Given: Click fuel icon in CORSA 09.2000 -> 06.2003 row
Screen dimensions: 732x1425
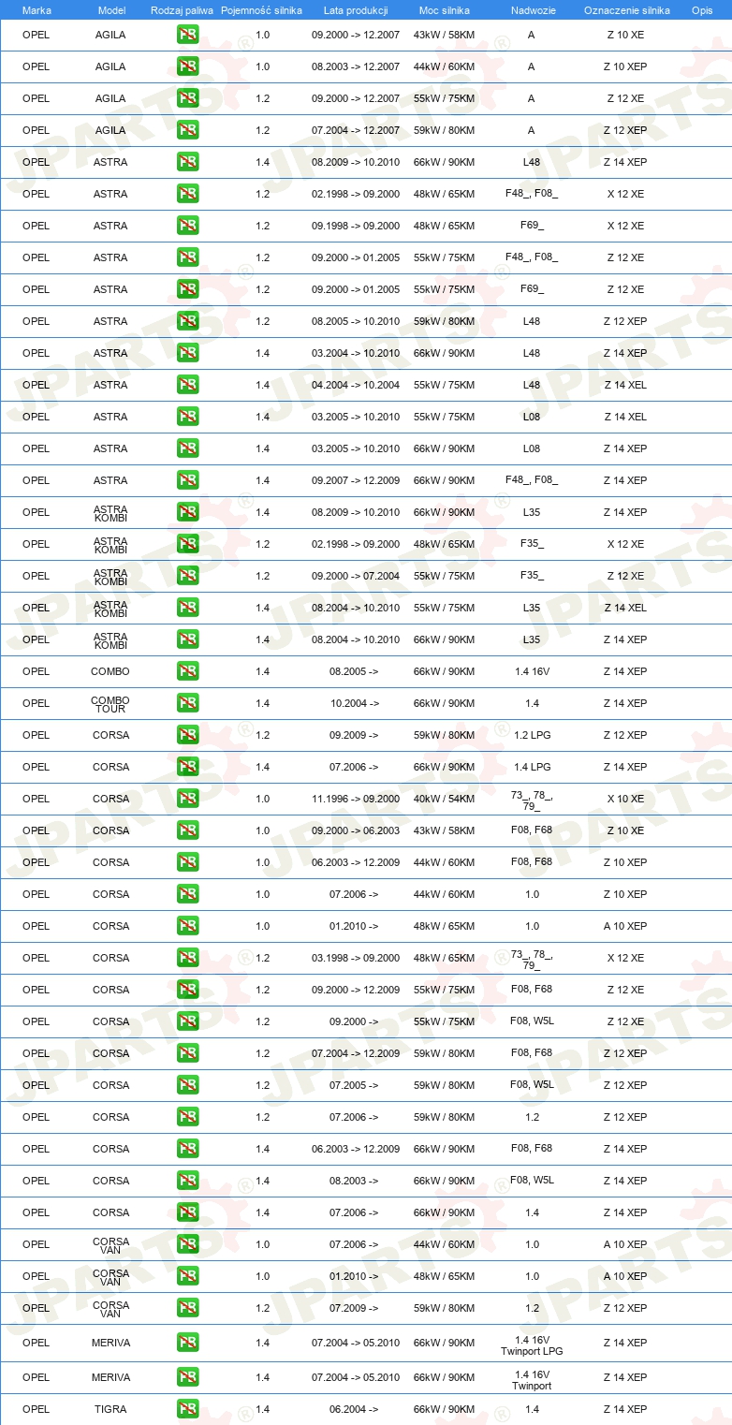Looking at the screenshot, I should pos(187,830).
